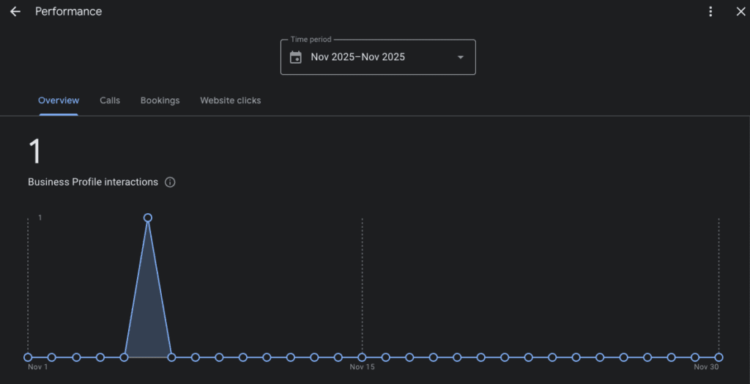The image size is (750, 384).
Task: Close the Performance panel with the X
Action: (740, 12)
